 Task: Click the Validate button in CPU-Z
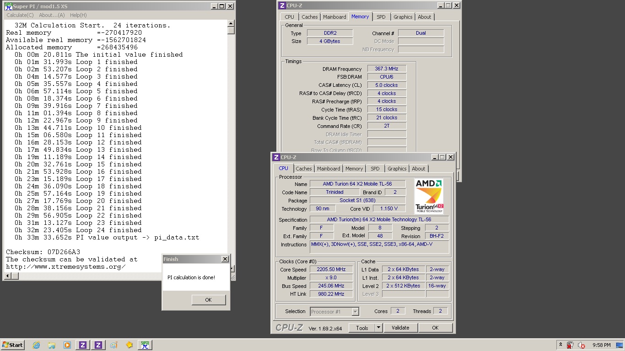click(x=400, y=328)
